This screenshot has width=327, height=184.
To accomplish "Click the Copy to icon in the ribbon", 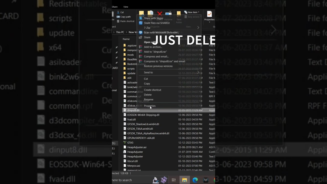I will click(150, 14).
